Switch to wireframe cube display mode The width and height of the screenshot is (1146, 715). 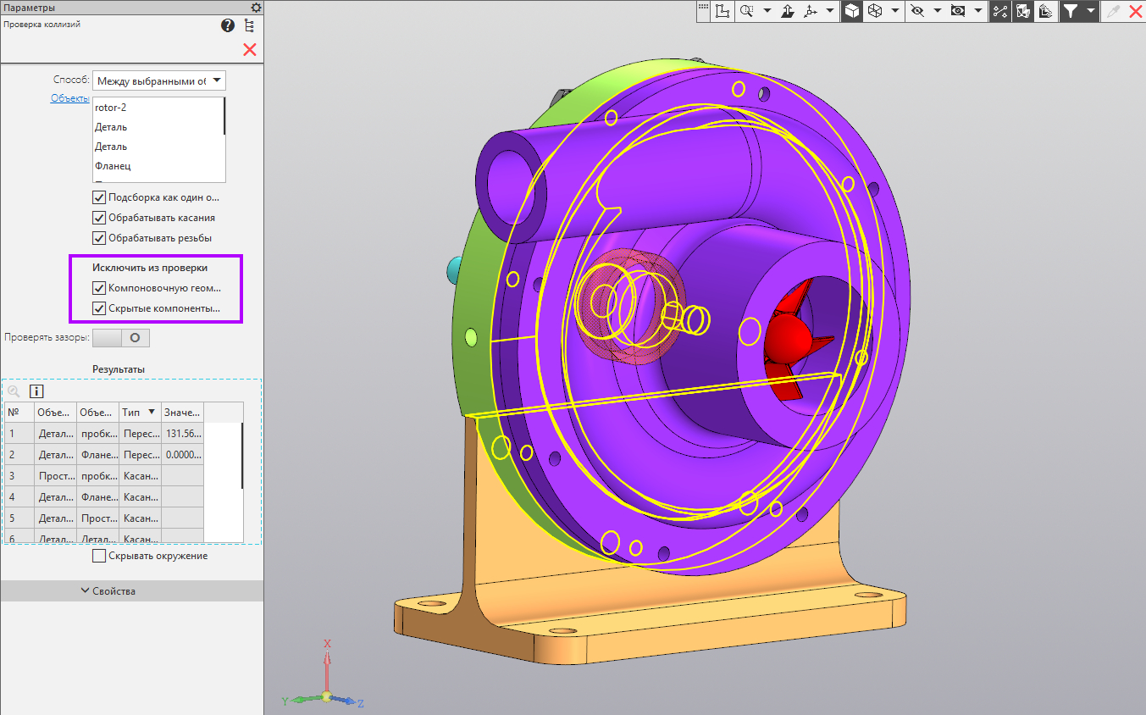click(875, 11)
